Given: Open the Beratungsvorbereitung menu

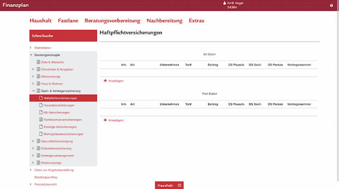Looking at the screenshot, I should (x=113, y=21).
